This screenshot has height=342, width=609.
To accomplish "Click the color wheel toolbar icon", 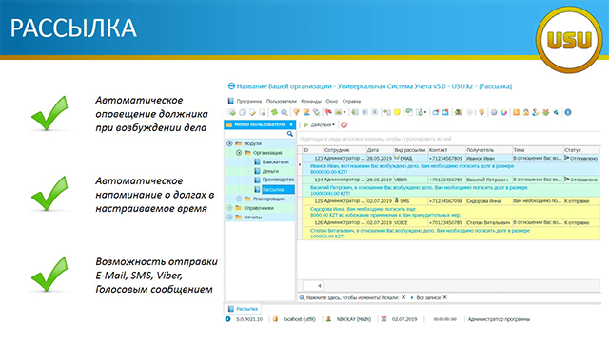I will pyautogui.click(x=503, y=112).
